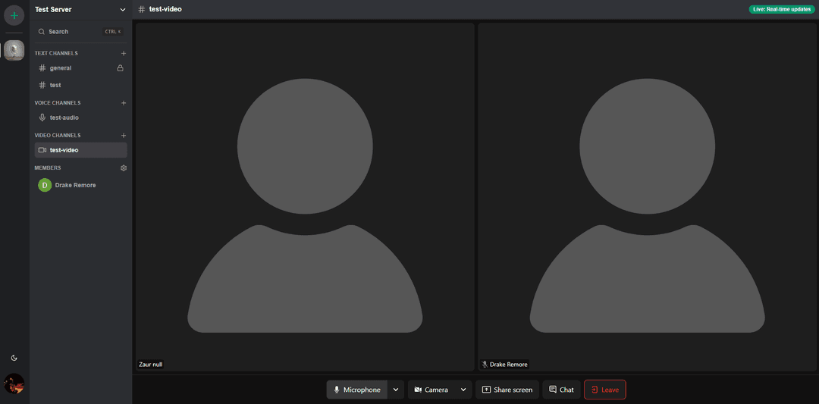The image size is (819, 404).
Task: Start Share screen
Action: point(507,390)
